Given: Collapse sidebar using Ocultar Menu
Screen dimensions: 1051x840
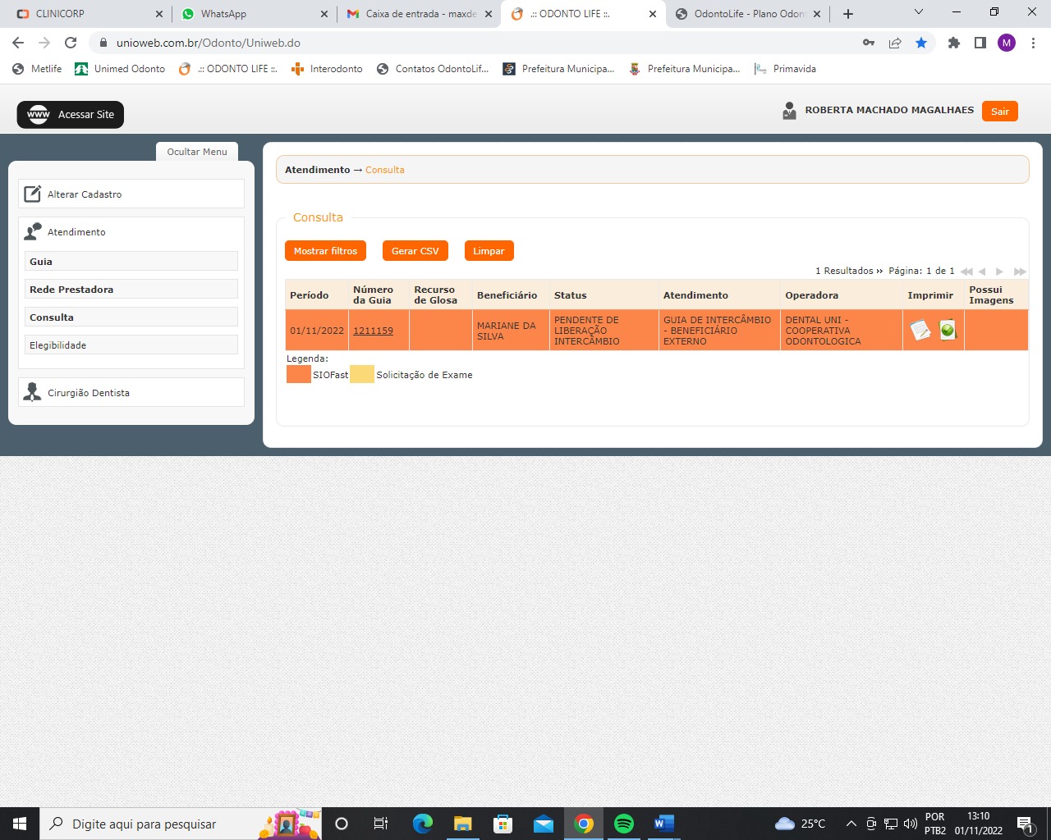Looking at the screenshot, I should pos(197,152).
